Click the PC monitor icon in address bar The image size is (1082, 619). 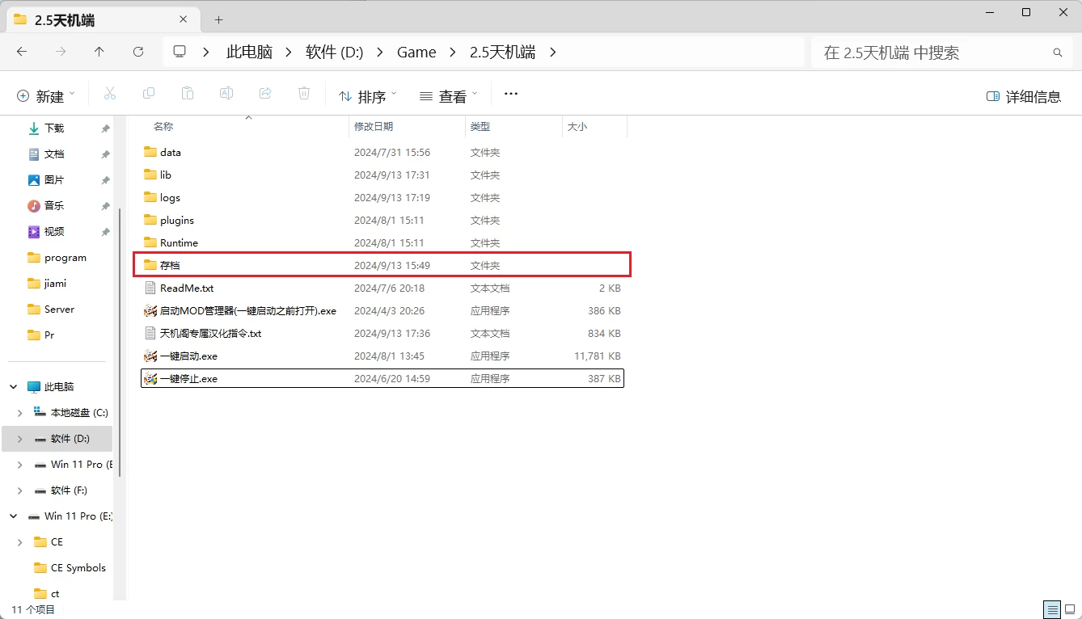(180, 52)
